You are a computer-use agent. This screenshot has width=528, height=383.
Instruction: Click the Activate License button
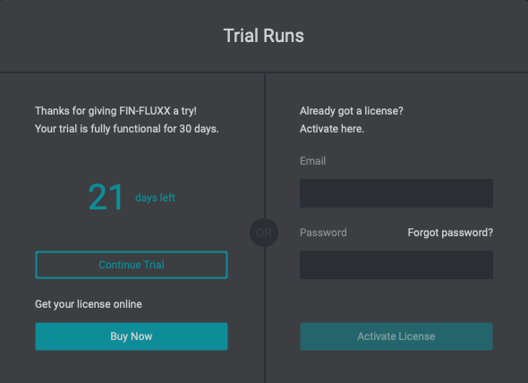(x=396, y=336)
